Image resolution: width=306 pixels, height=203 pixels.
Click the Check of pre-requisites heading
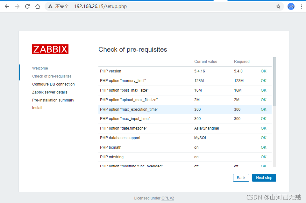[133, 49]
